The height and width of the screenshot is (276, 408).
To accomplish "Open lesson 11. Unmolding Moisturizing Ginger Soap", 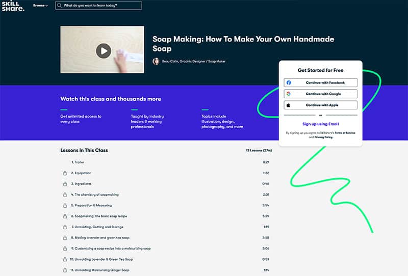I will (x=99, y=270).
